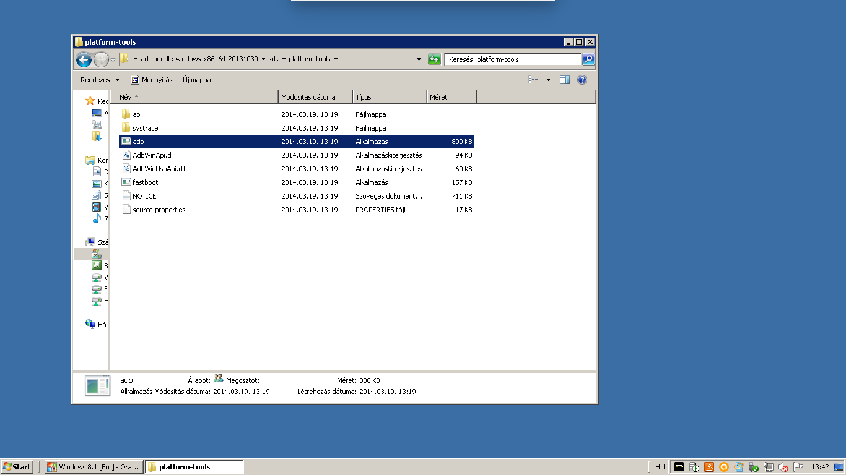Open the address bar history dropdown
Viewport: 846px width, 475px height.
pyautogui.click(x=419, y=59)
